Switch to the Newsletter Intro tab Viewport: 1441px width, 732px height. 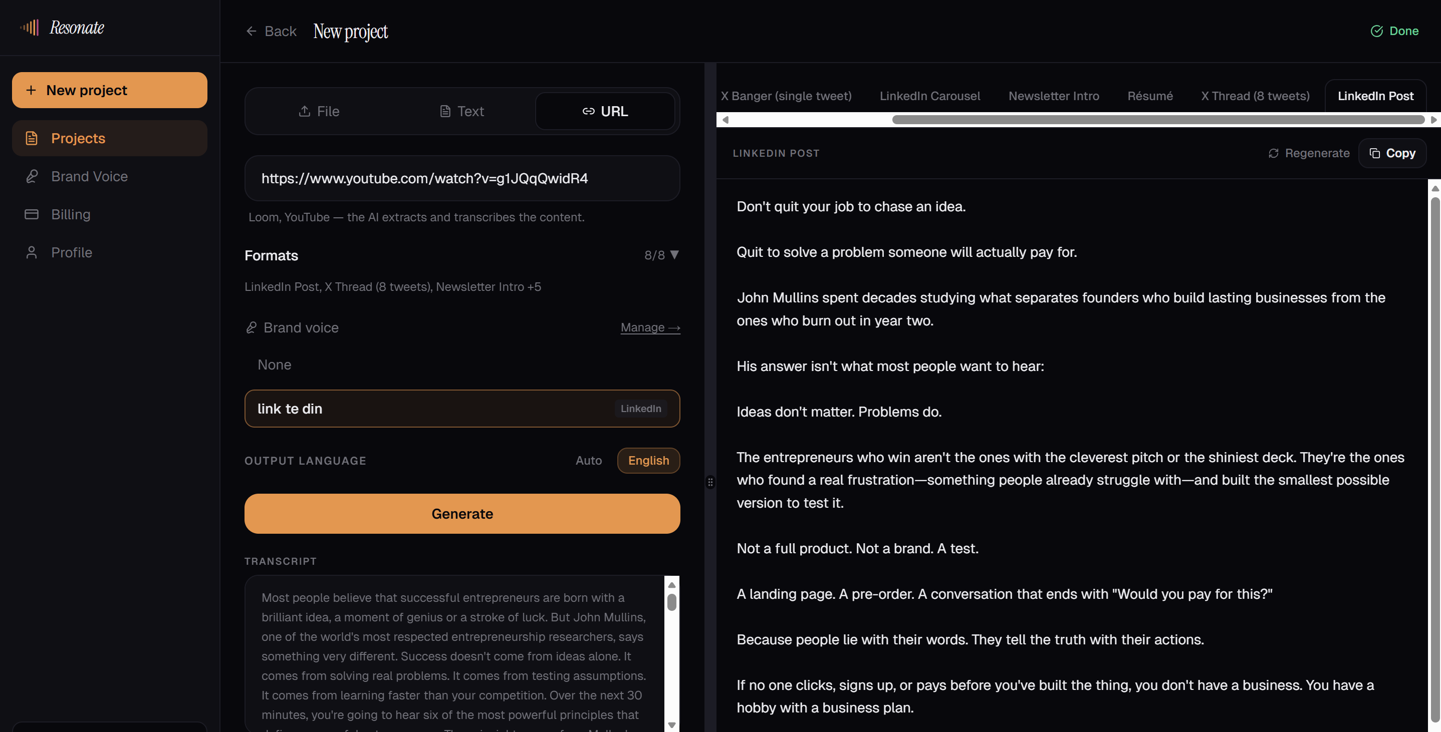[x=1054, y=96]
